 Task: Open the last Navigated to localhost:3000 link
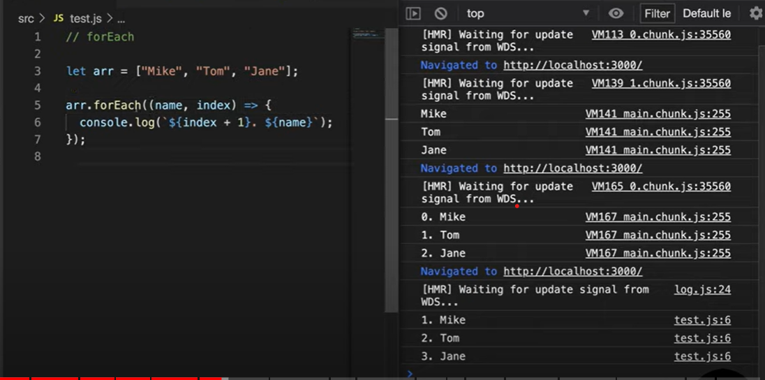[x=573, y=271]
